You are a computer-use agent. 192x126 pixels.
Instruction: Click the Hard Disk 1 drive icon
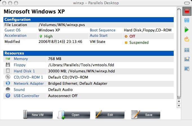tap(8, 71)
